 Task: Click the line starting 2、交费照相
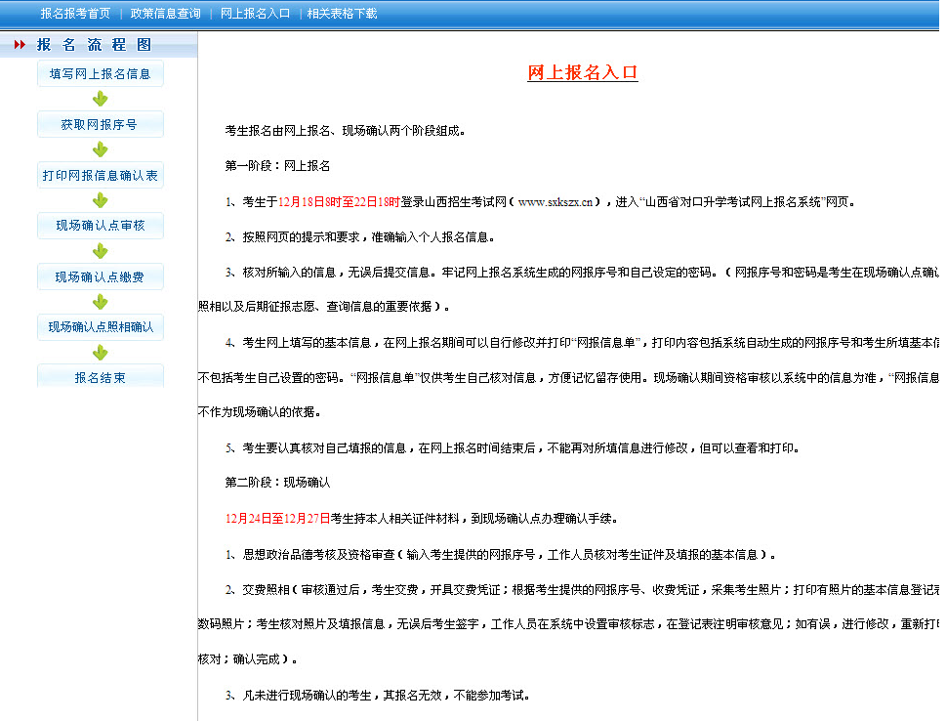click(x=582, y=589)
